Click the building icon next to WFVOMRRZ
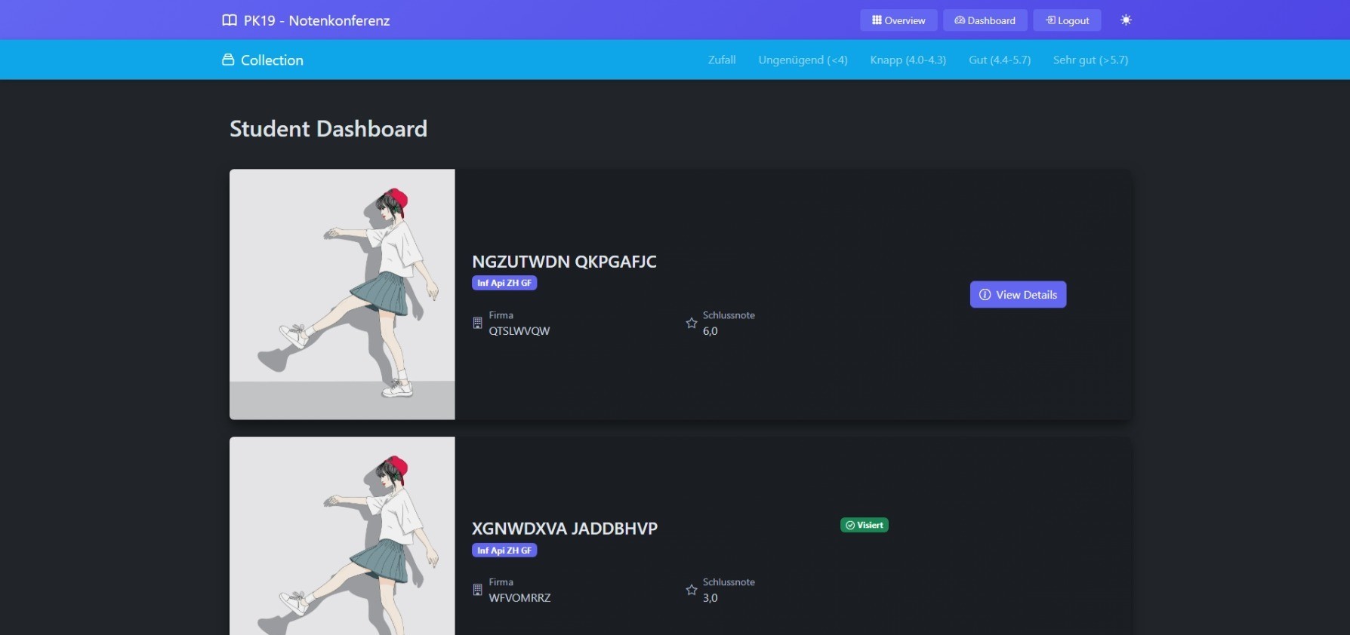The height and width of the screenshot is (635, 1350). (x=477, y=590)
